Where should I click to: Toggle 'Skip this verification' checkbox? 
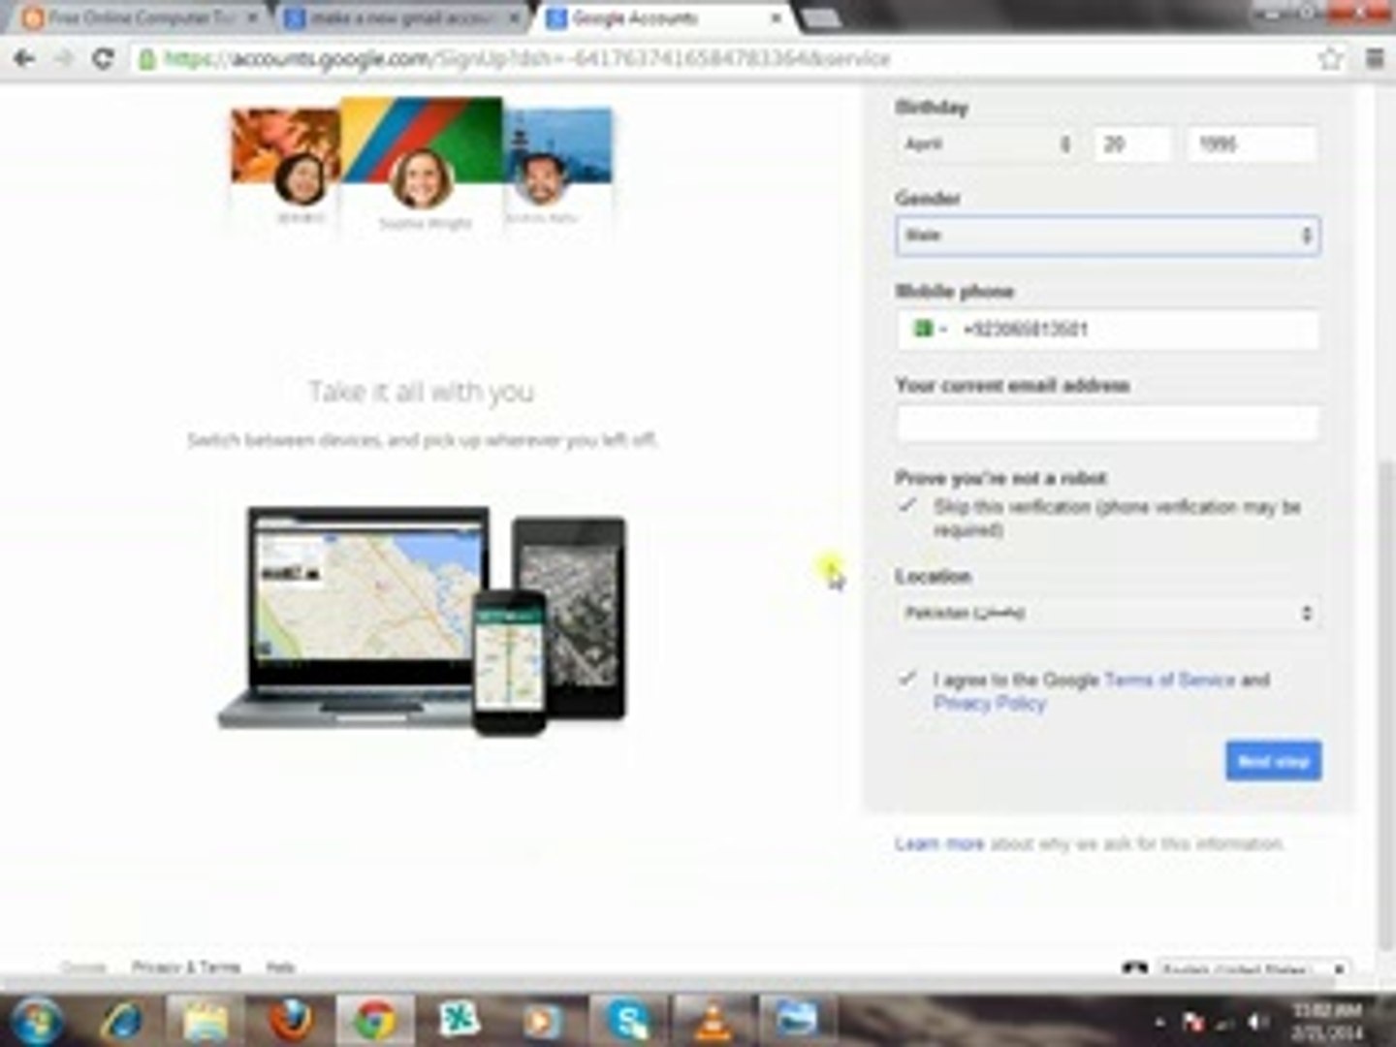907,506
